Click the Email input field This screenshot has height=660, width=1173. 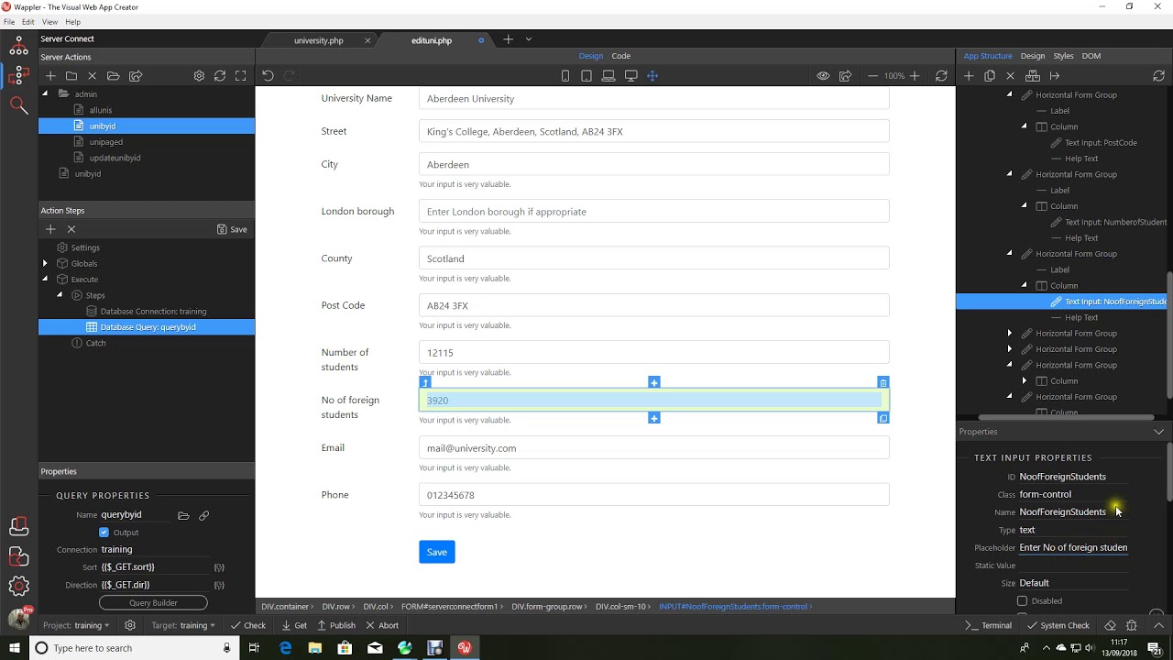coord(654,447)
